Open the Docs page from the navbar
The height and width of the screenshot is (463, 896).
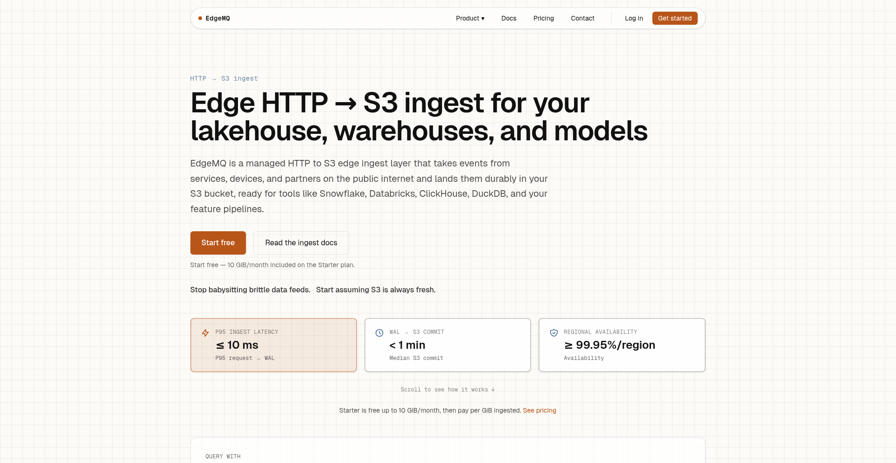(x=509, y=19)
